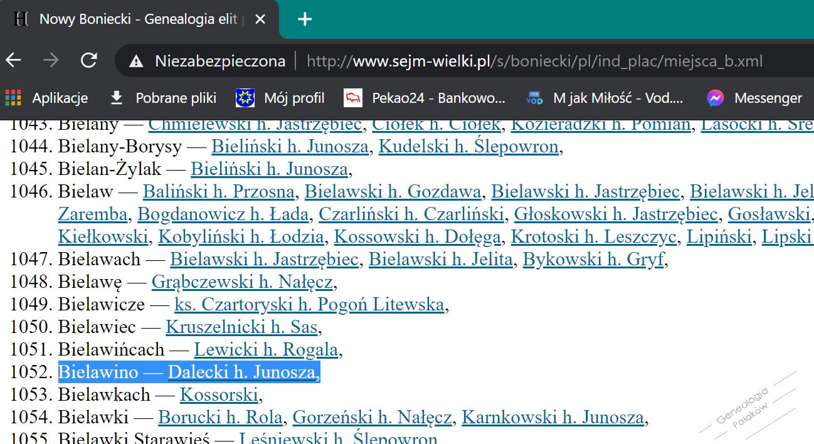Open Bieliński h. Junosza under Bielan-Żylak
The height and width of the screenshot is (444, 814).
pyautogui.click(x=269, y=169)
